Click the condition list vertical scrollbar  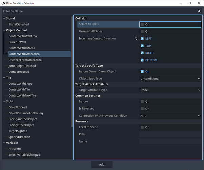pos(72,68)
